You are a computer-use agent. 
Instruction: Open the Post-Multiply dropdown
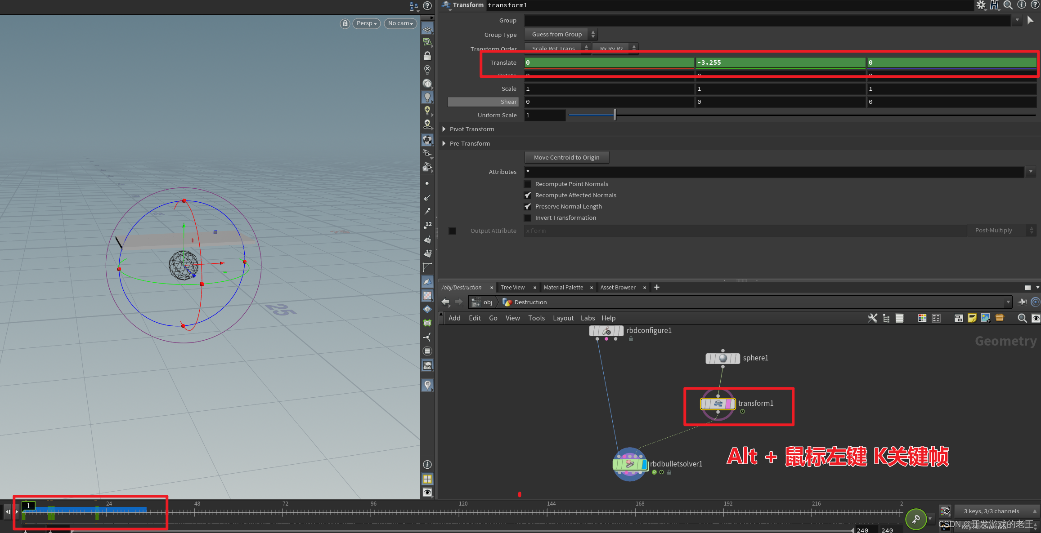[1001, 231]
